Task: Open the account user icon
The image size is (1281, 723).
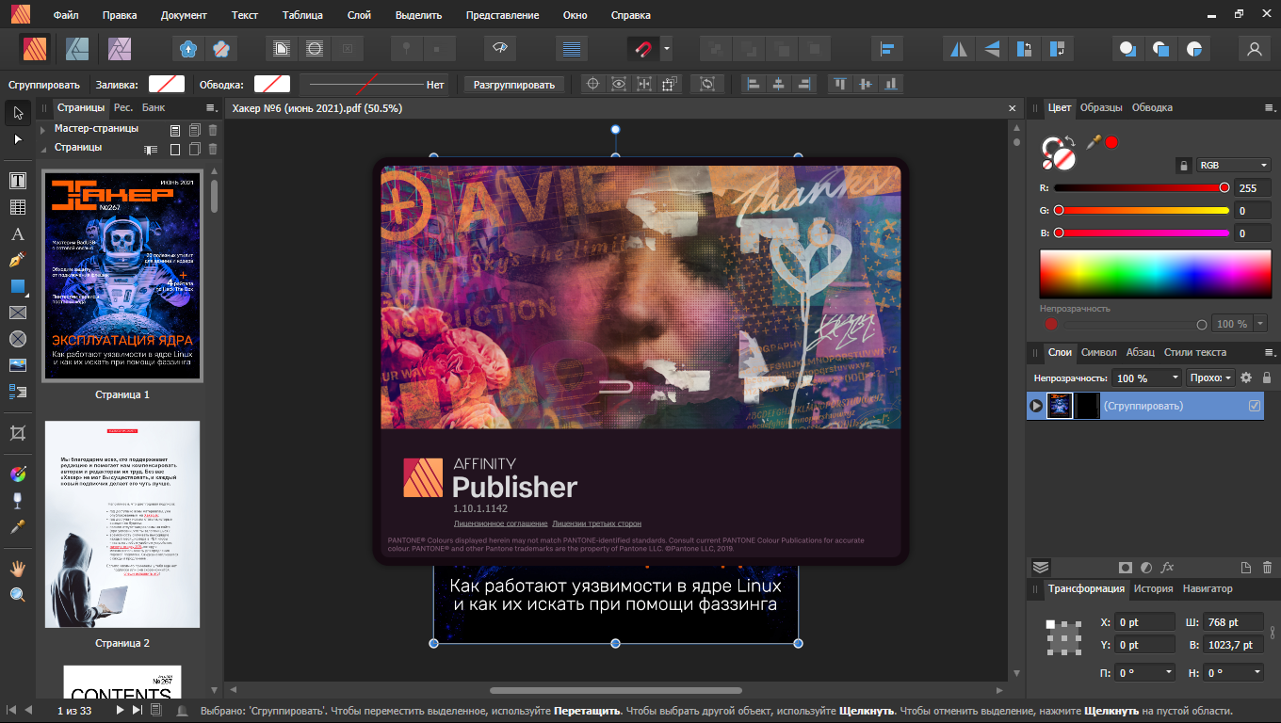Action: 1254,48
